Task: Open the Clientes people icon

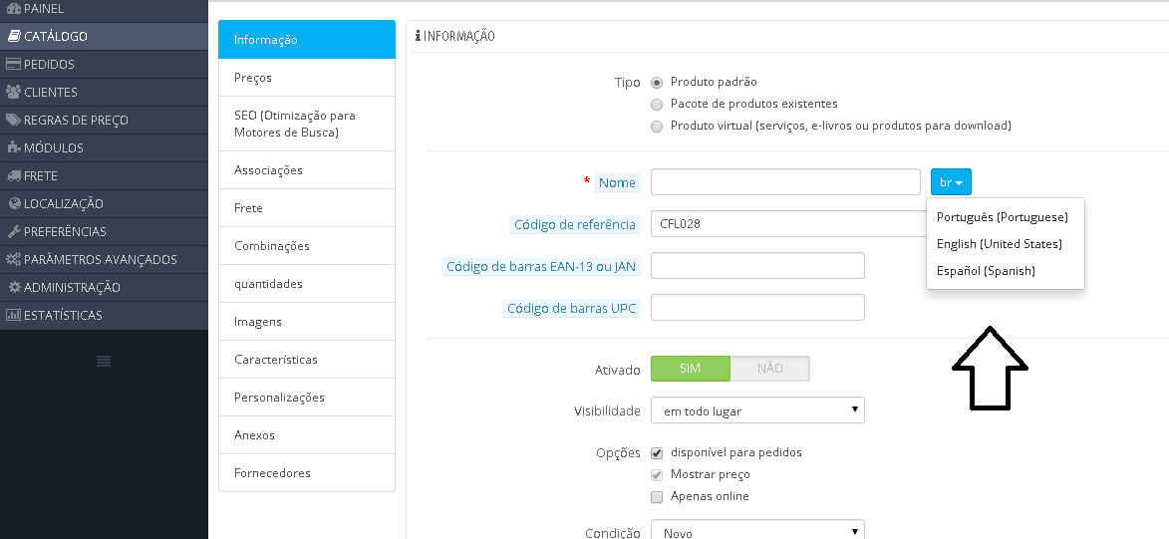Action: pyautogui.click(x=13, y=92)
